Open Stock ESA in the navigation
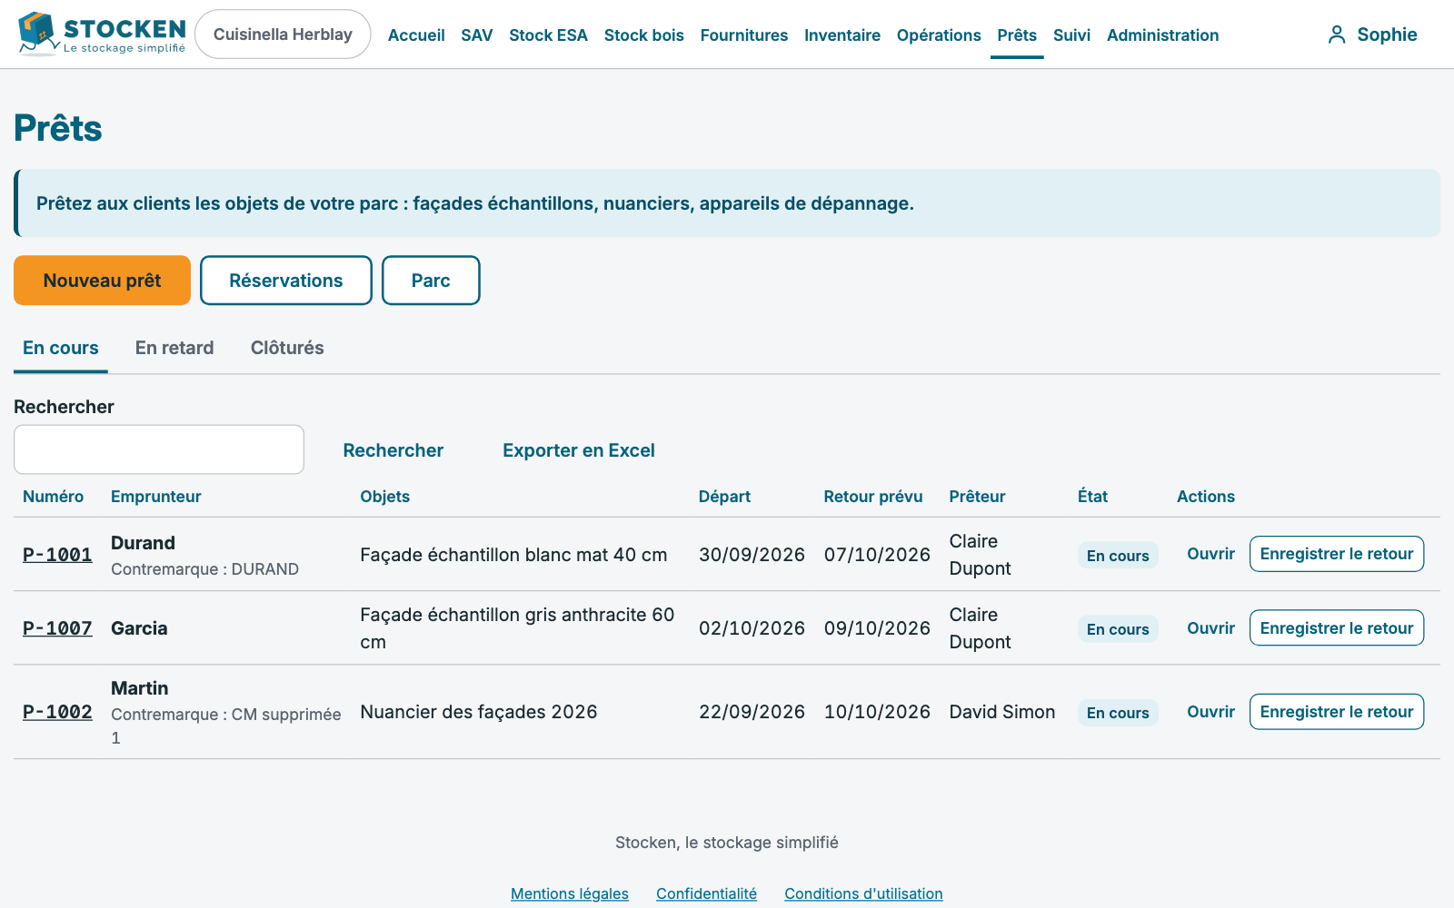The height and width of the screenshot is (908, 1454). [x=548, y=35]
